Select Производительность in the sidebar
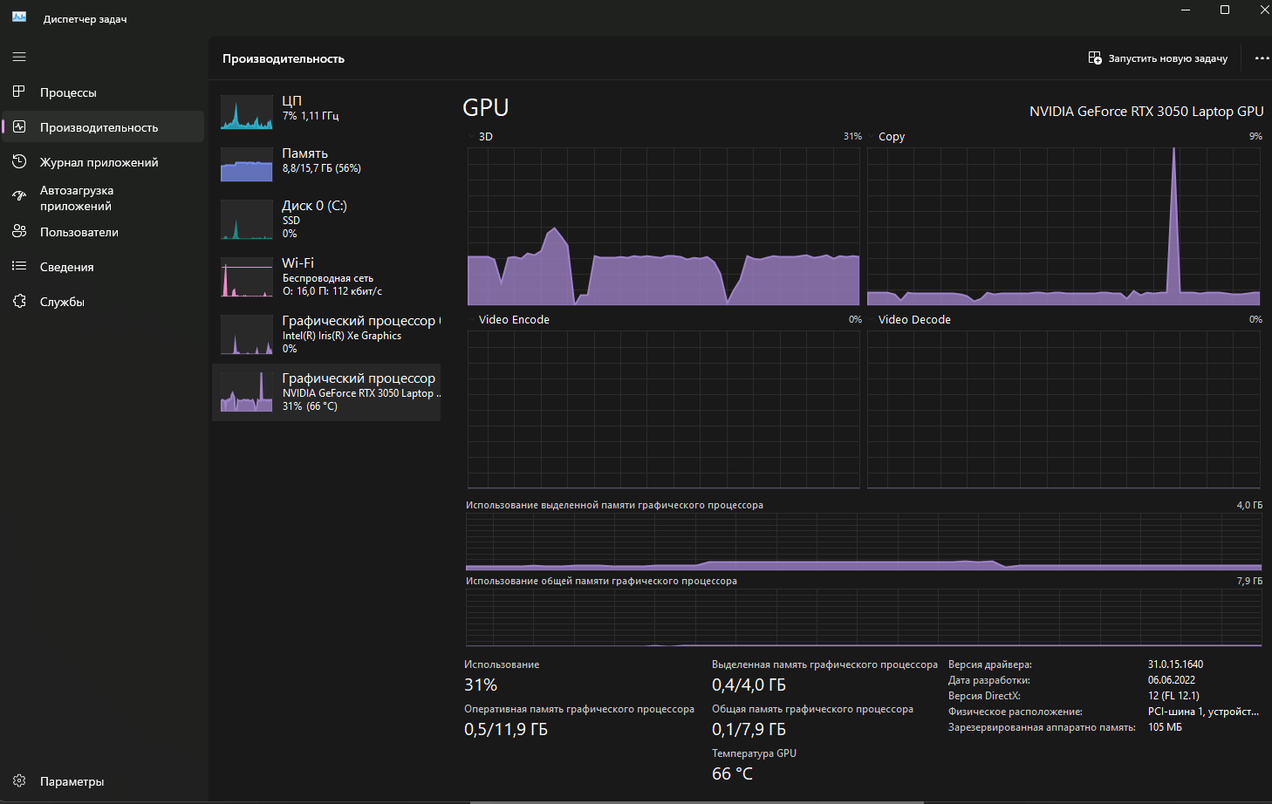Viewport: 1272px width, 804px height. 103,126
